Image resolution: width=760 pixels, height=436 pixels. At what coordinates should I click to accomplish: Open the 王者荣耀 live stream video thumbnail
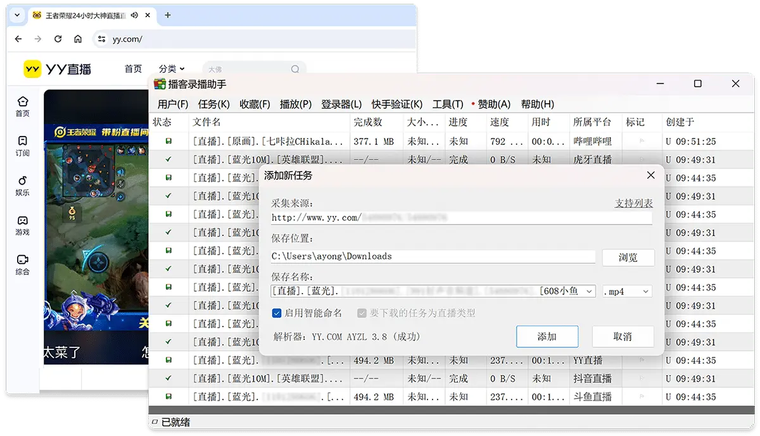click(95, 228)
